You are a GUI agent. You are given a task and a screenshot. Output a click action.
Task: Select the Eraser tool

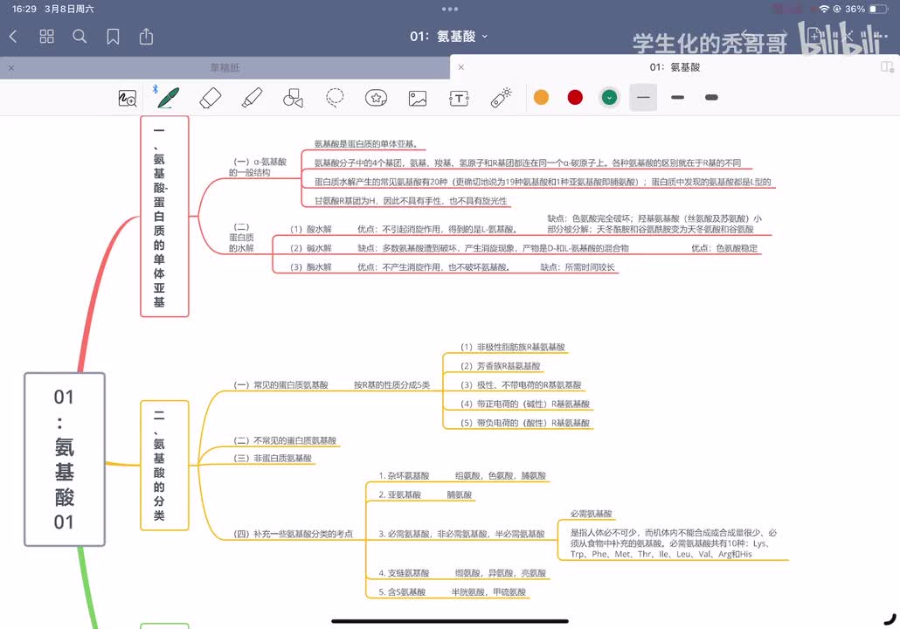click(x=210, y=98)
